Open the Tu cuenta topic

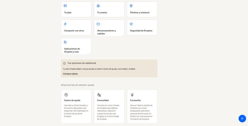click(102, 12)
